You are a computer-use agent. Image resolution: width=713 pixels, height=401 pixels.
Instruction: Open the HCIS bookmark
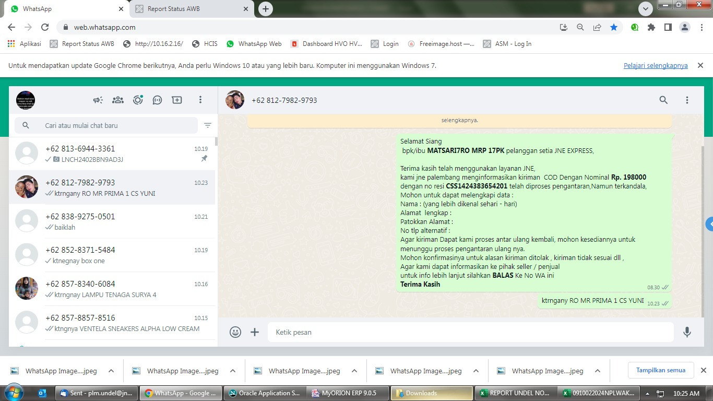[x=205, y=44]
